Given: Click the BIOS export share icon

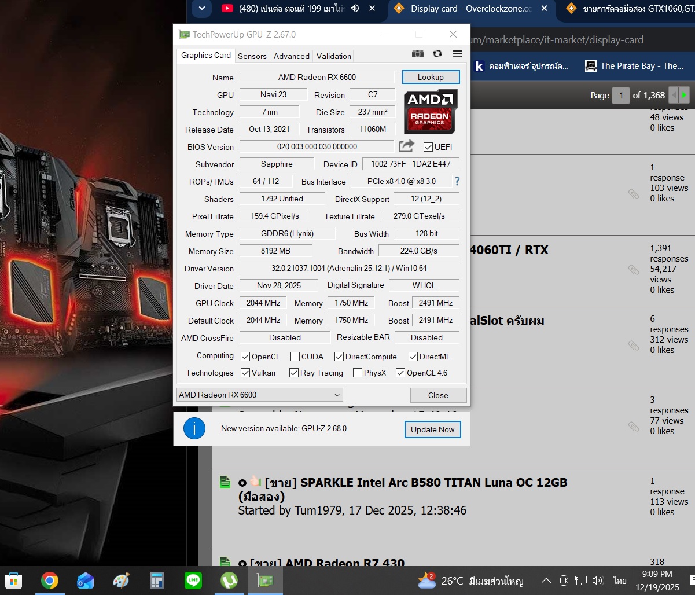Looking at the screenshot, I should (407, 146).
